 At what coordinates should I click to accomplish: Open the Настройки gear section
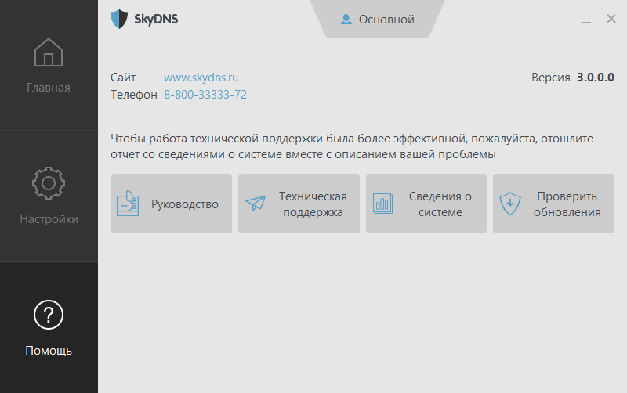pos(49,196)
